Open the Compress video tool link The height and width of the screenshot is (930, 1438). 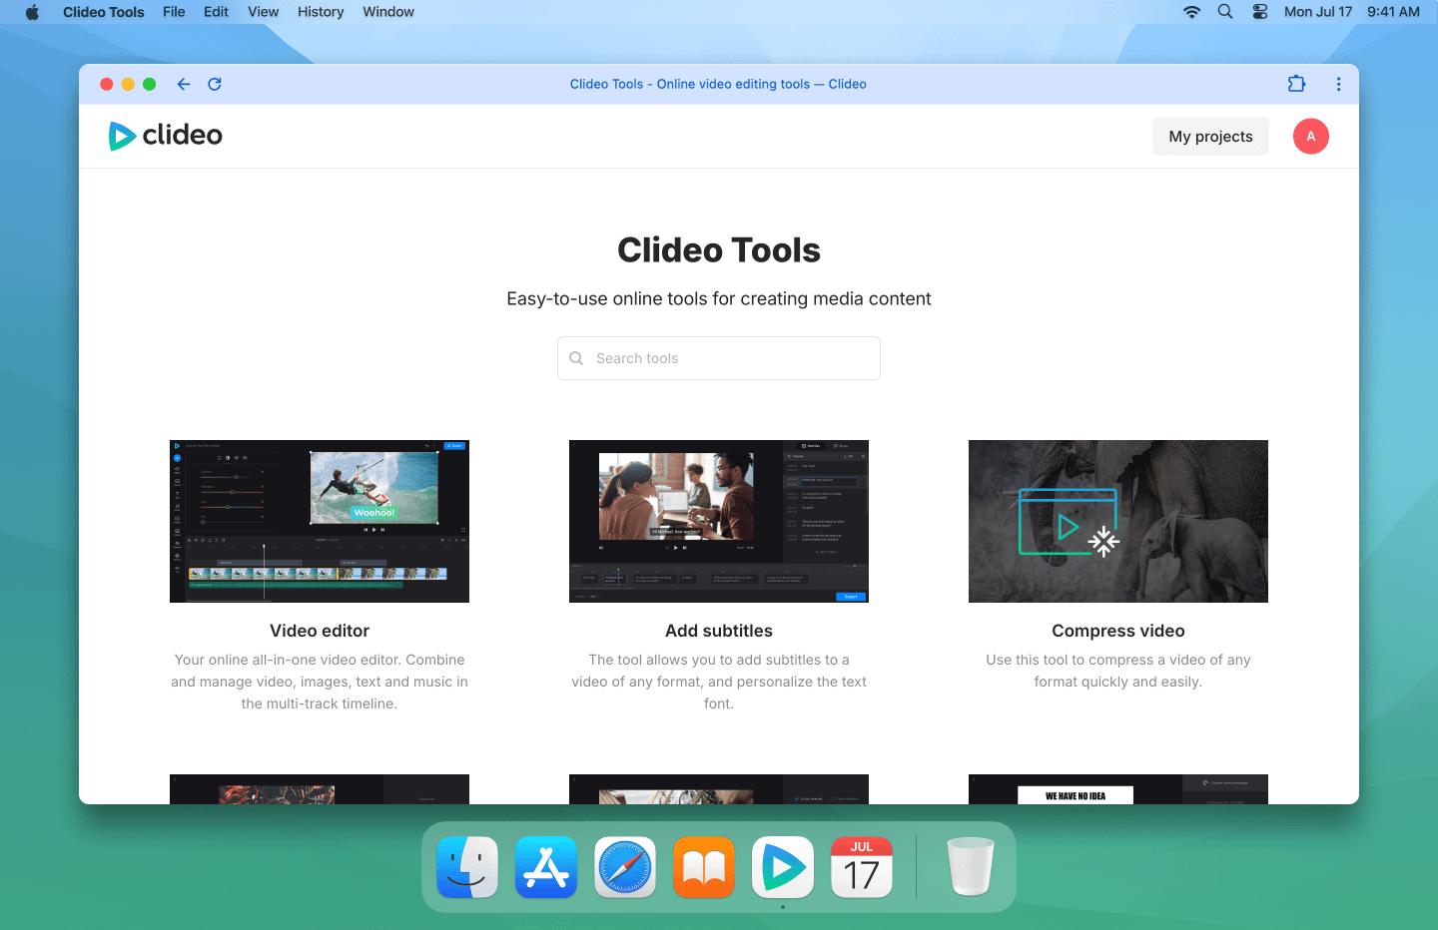(1118, 631)
